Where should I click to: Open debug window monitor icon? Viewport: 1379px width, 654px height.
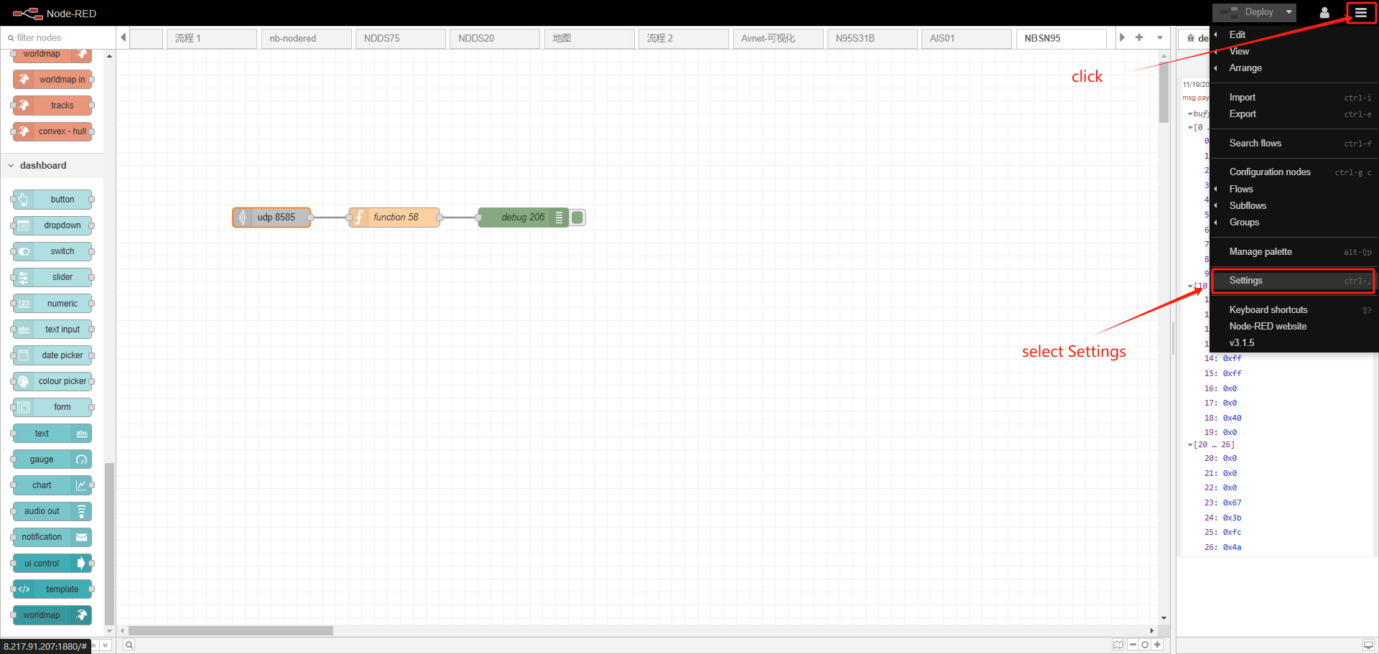tap(1368, 645)
